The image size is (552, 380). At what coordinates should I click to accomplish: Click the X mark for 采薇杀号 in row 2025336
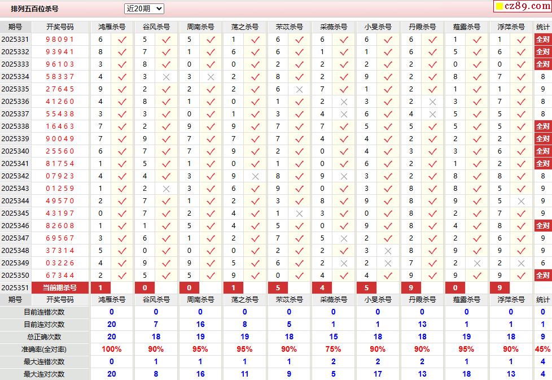pos(344,102)
